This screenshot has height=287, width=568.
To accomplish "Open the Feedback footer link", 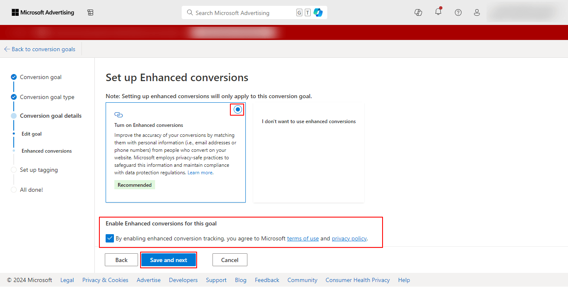I will tap(267, 280).
